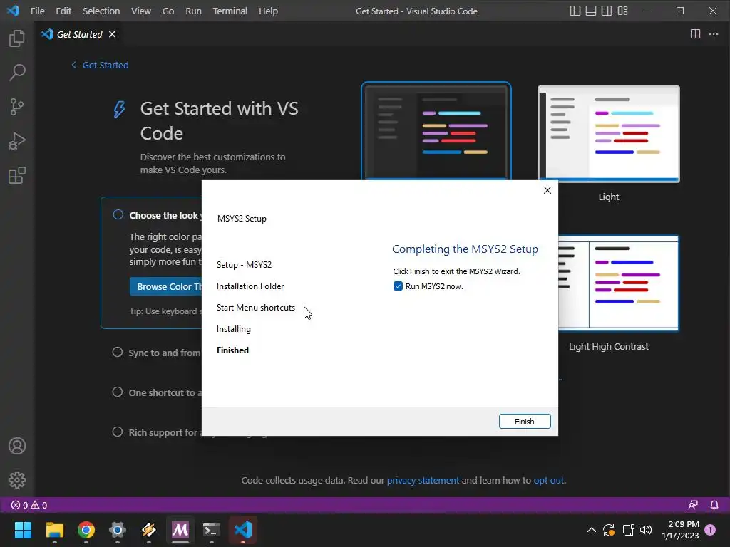This screenshot has height=547, width=730.
Task: Open the MSYS2 installer taskbar icon
Action: (x=180, y=530)
